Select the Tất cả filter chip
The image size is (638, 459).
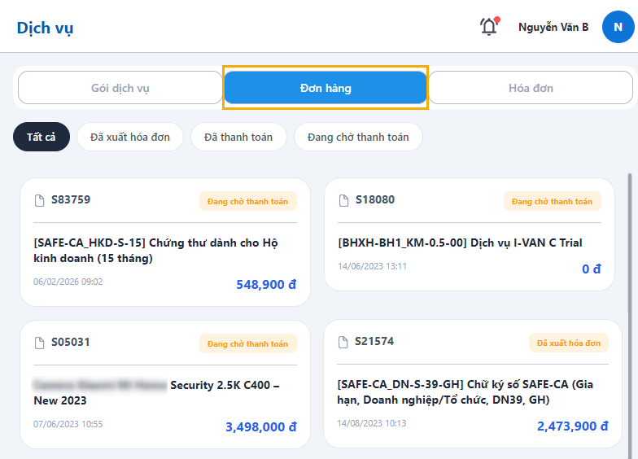click(x=42, y=137)
